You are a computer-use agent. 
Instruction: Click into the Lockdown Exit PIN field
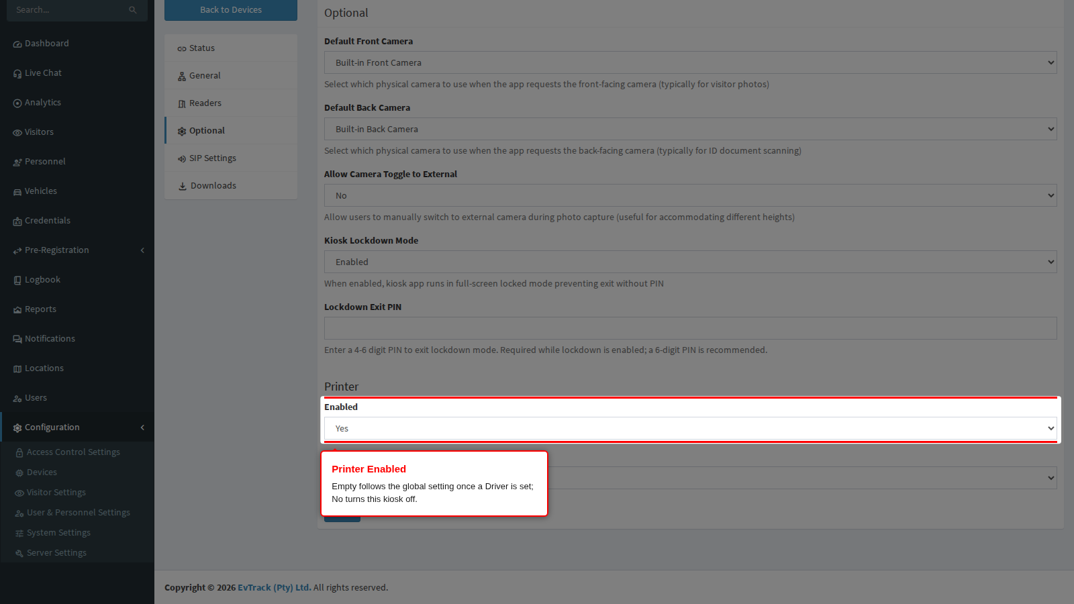click(x=690, y=328)
